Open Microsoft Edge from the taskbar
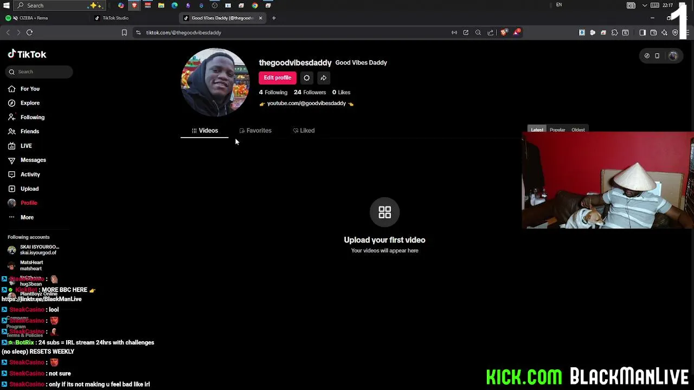The image size is (694, 390). pyautogui.click(x=175, y=5)
